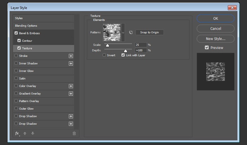The width and height of the screenshot is (247, 145).
Task: Move effect up with arrow icon
Action: click(25, 133)
